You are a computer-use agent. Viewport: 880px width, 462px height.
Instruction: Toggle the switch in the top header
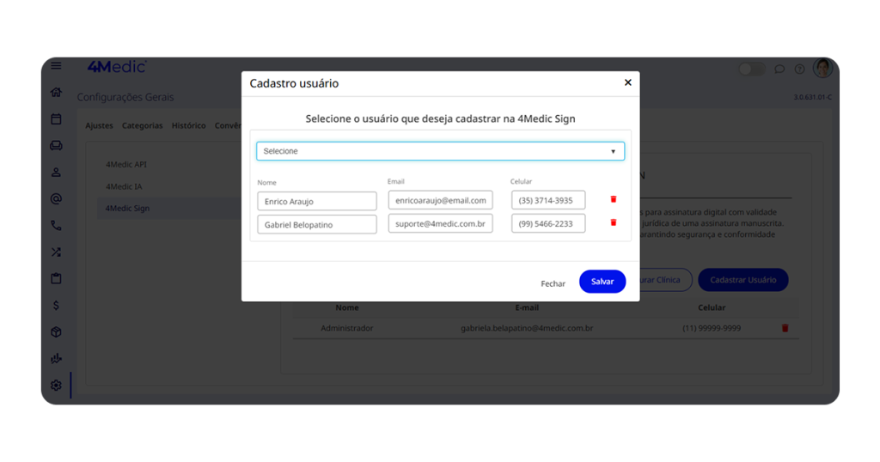752,69
